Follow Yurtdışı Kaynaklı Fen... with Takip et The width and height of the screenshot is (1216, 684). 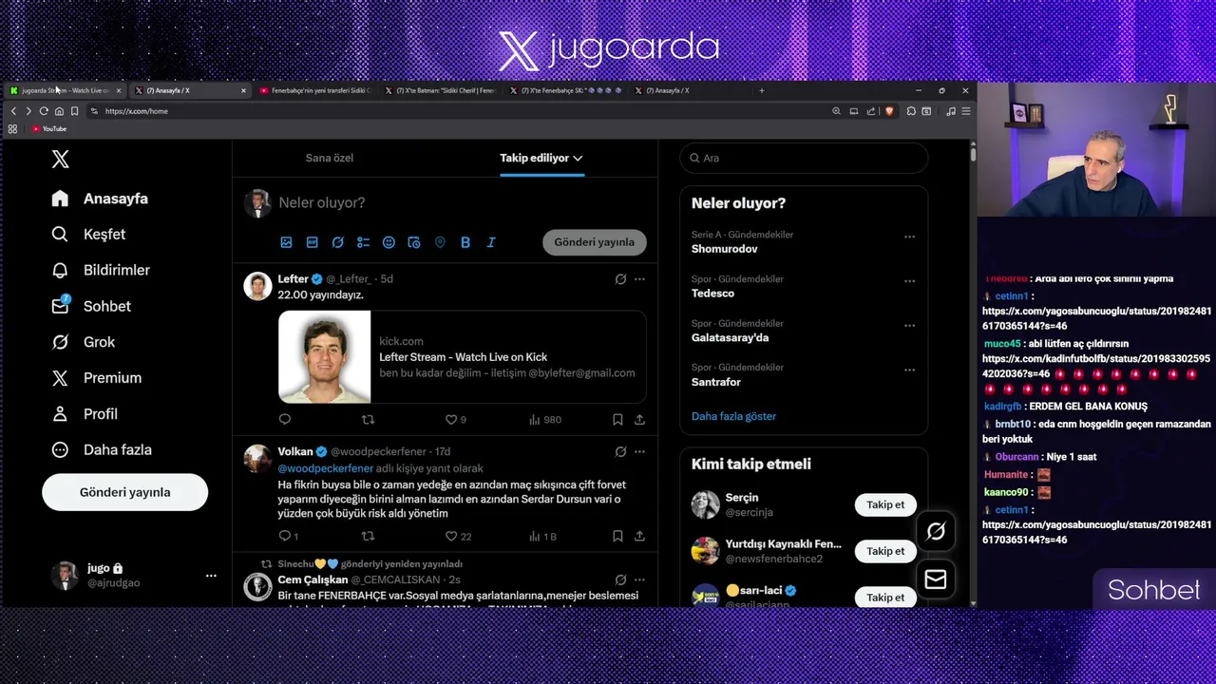pyautogui.click(x=885, y=551)
